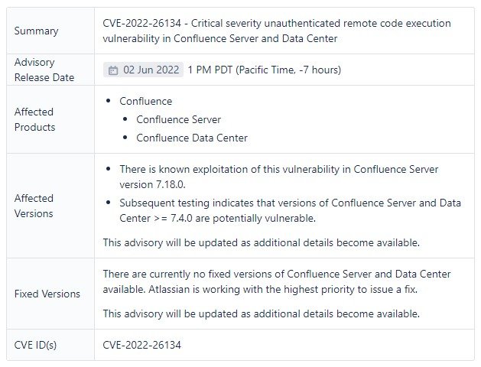Click the top-level Confluence bullet item

(146, 101)
